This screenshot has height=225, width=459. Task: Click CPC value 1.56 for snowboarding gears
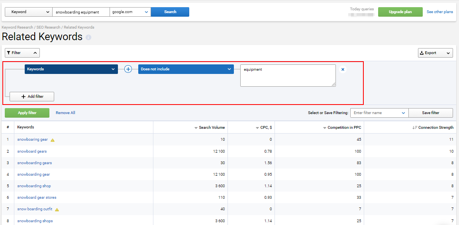tap(268, 163)
